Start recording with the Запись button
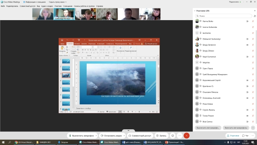Image resolution: width=257 pixels, height=145 pixels. pos(161,136)
